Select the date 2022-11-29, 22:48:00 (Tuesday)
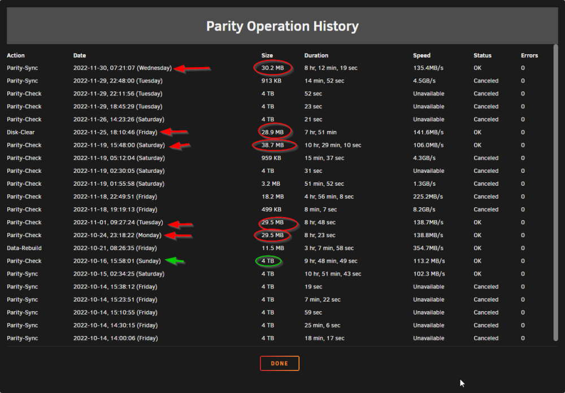The width and height of the screenshot is (565, 393). click(118, 81)
